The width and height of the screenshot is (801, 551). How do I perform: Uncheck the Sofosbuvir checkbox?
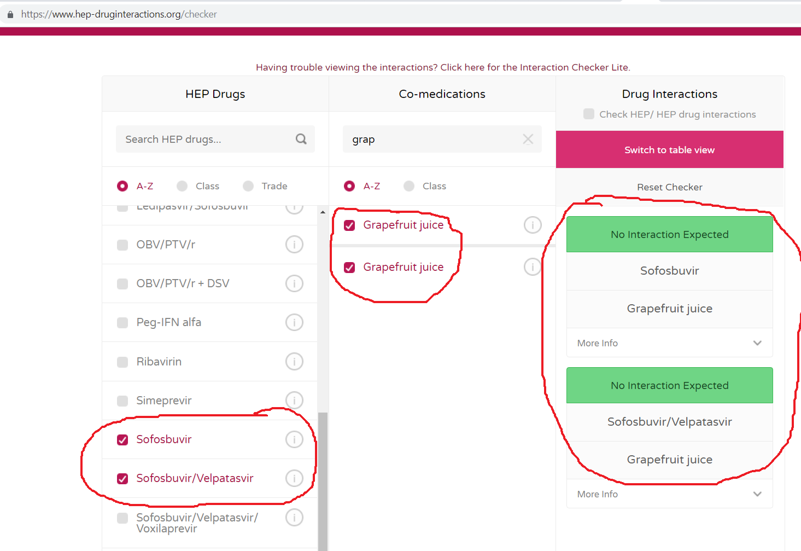point(122,440)
